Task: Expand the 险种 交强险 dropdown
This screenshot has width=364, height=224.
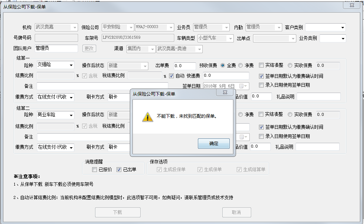Action: (71, 65)
